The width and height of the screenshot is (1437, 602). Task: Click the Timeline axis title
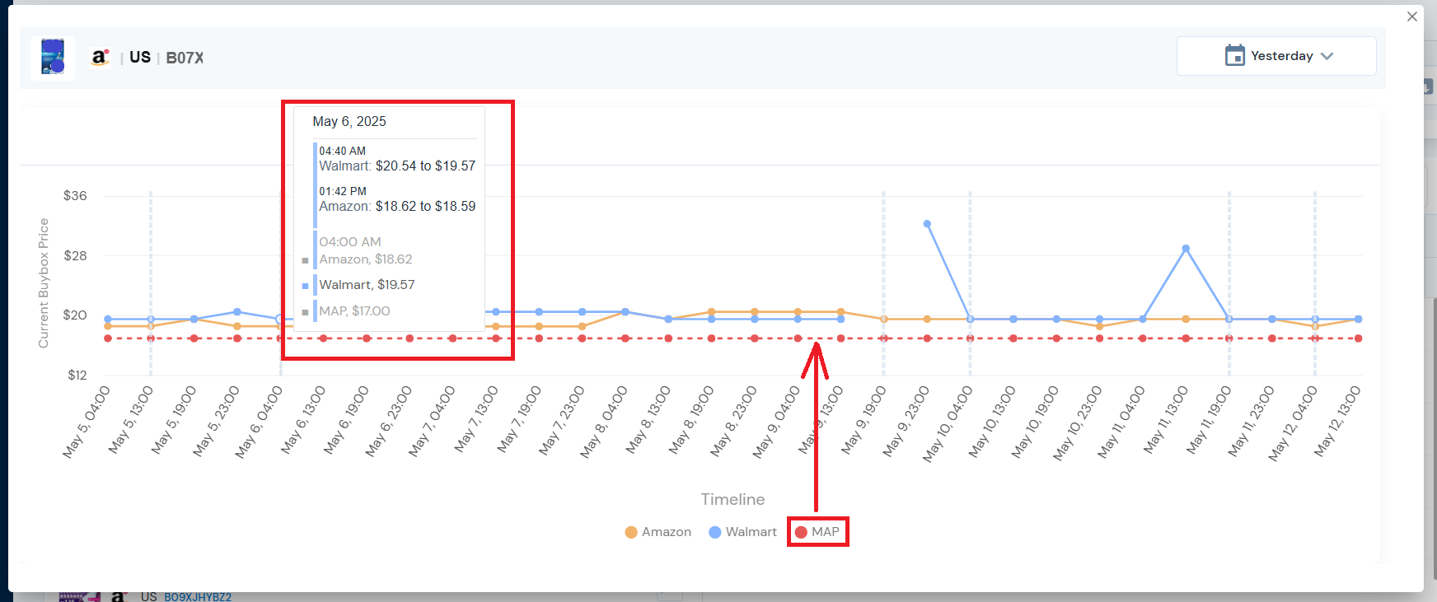pyautogui.click(x=733, y=500)
